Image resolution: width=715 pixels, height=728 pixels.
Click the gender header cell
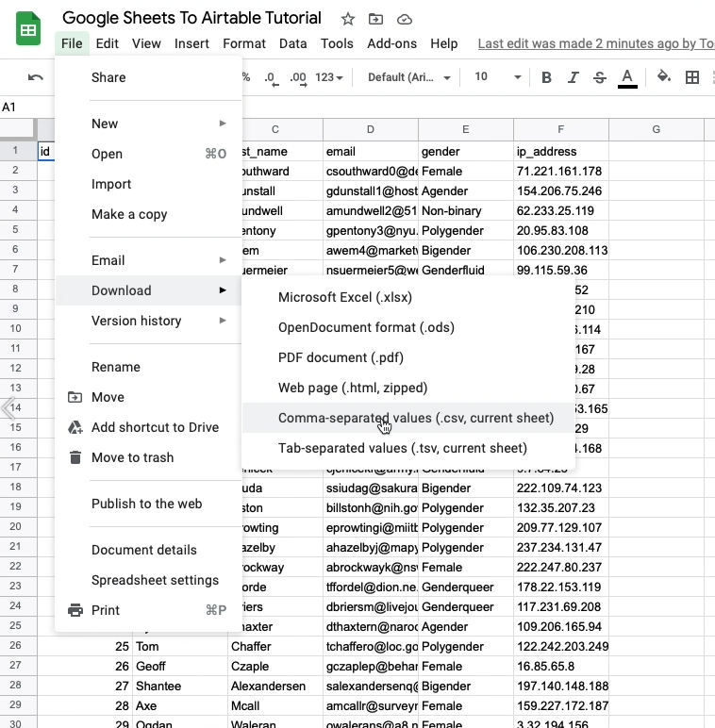(x=466, y=152)
